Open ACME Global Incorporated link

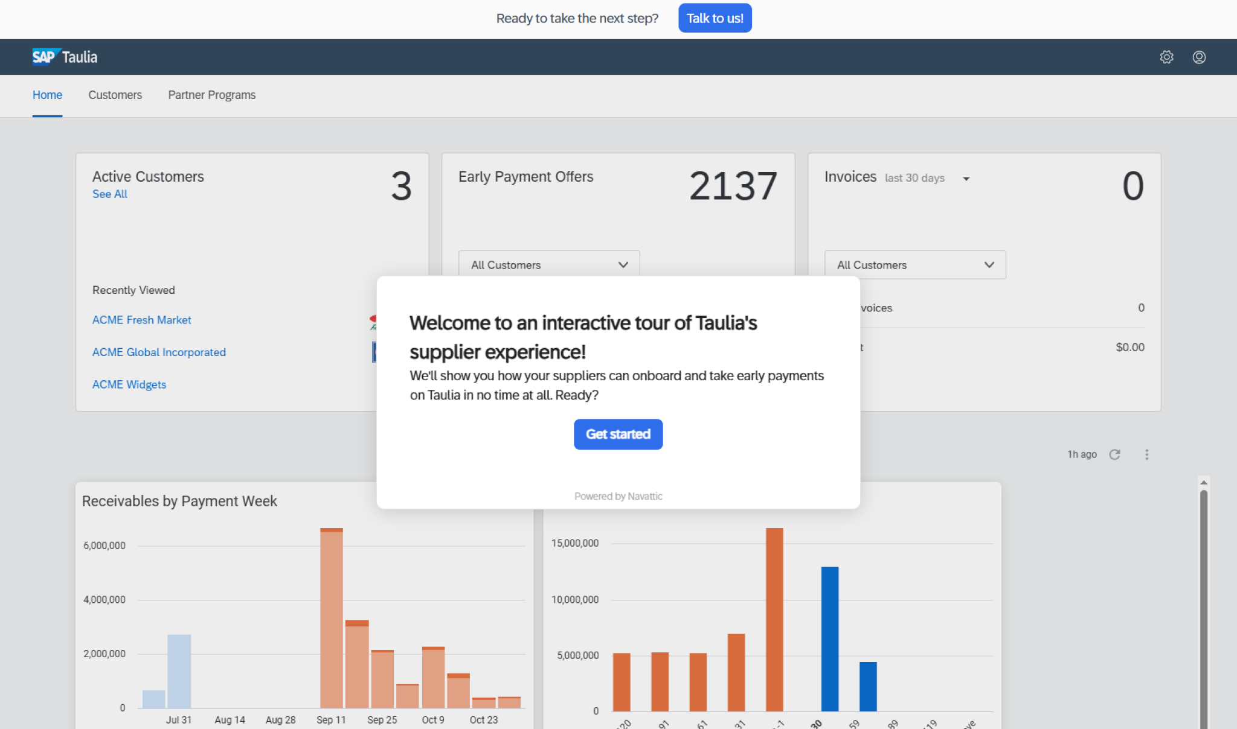click(159, 352)
